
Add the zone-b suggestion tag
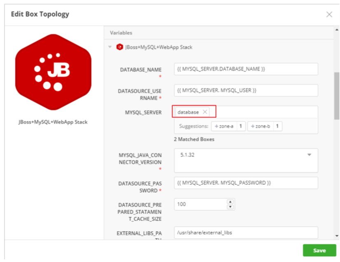[261, 126]
